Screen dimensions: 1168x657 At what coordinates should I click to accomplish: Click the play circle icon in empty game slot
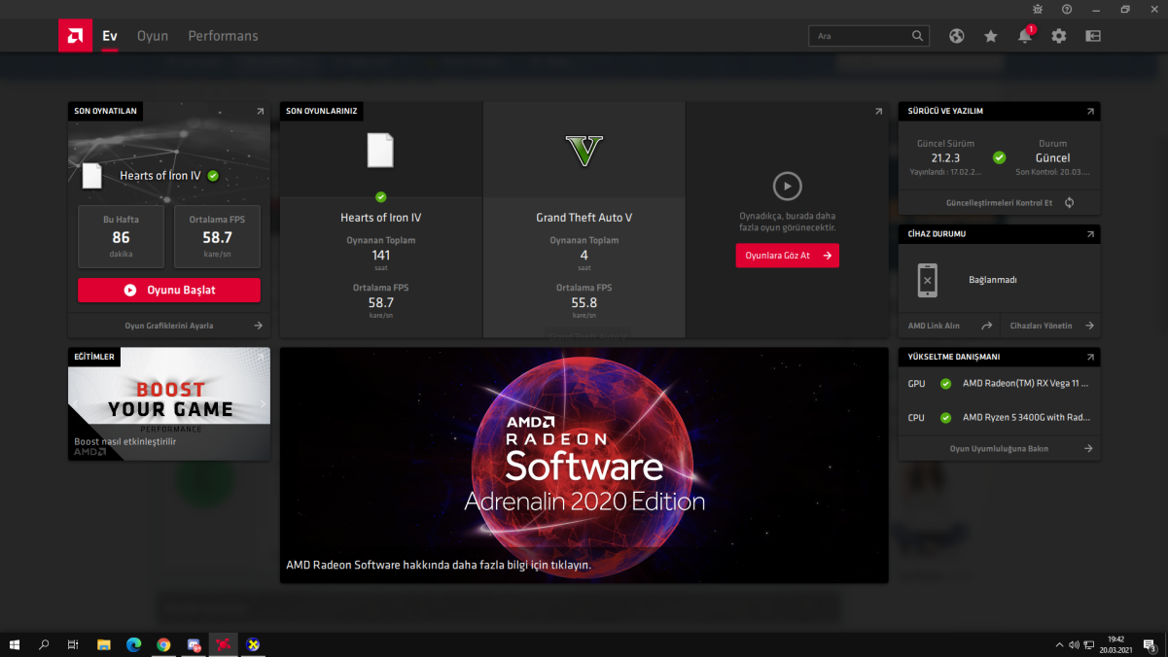point(787,185)
